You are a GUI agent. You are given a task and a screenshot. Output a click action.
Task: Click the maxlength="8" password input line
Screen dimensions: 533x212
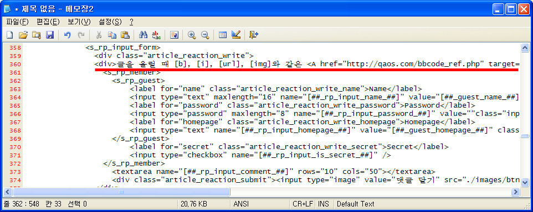[324, 114]
